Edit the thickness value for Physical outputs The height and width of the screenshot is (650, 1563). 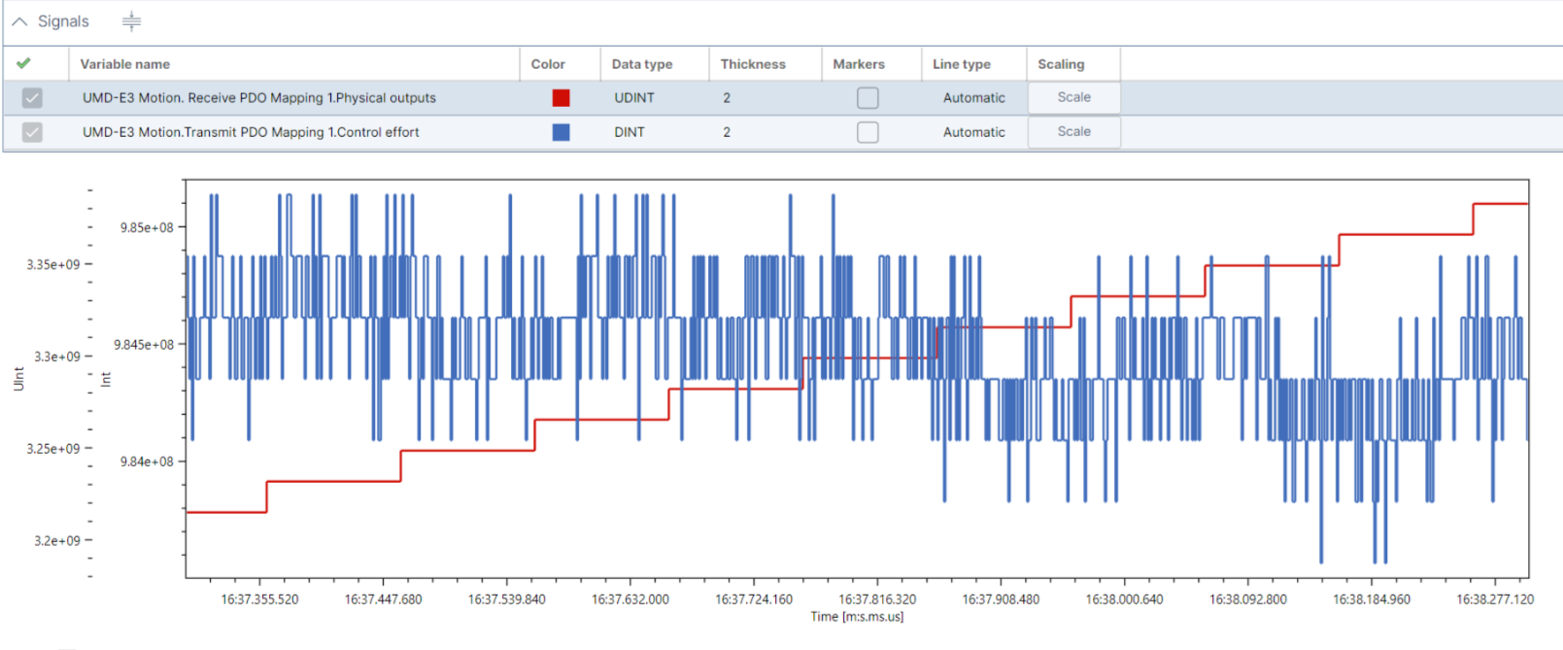(727, 98)
